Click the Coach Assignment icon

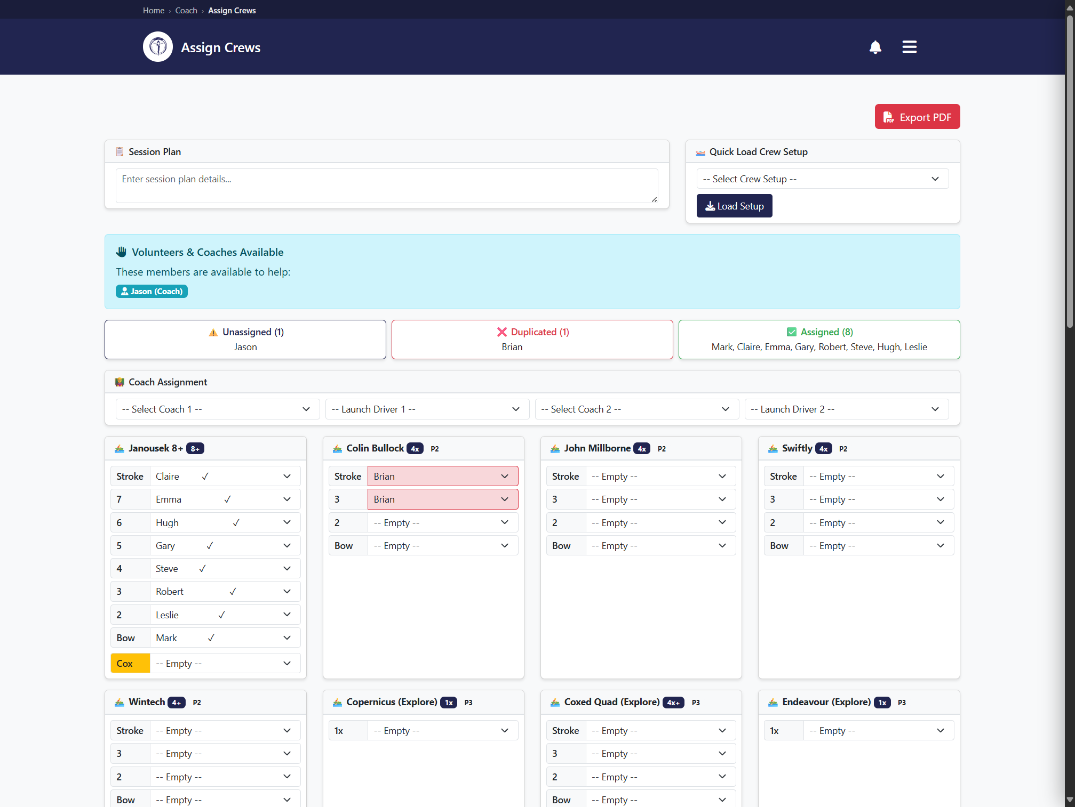pos(120,382)
